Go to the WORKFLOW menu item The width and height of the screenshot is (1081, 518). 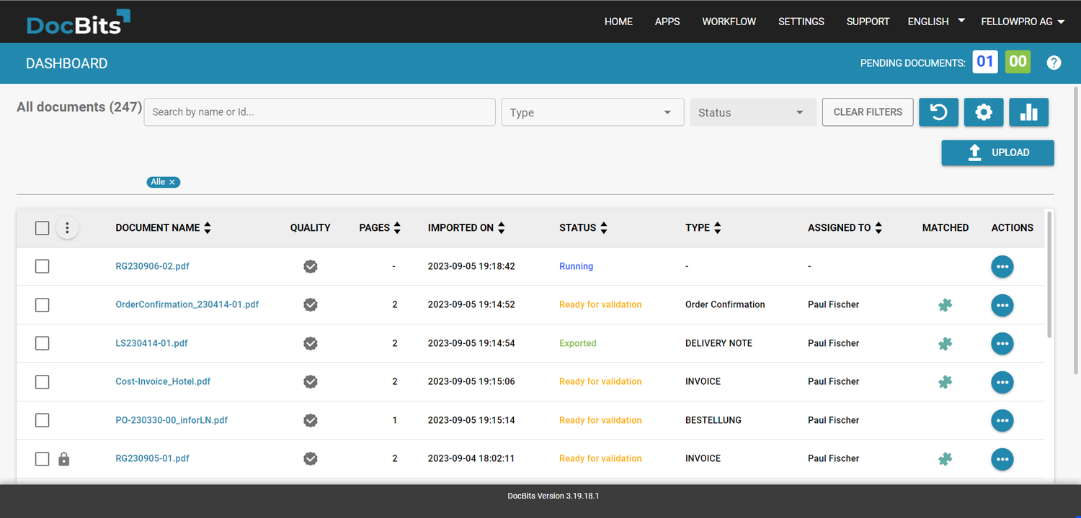(x=729, y=22)
